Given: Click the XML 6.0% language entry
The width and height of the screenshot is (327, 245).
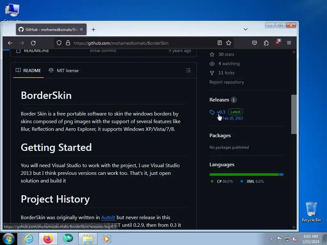Looking at the screenshot, I should (252, 182).
